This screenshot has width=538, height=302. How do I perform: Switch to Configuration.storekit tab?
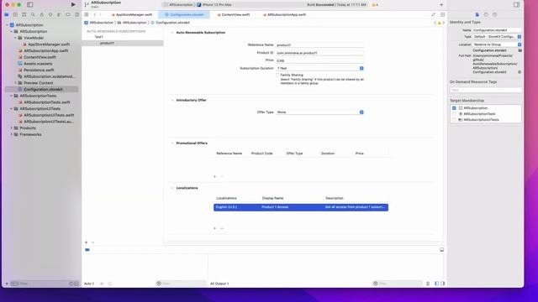tap(184, 15)
